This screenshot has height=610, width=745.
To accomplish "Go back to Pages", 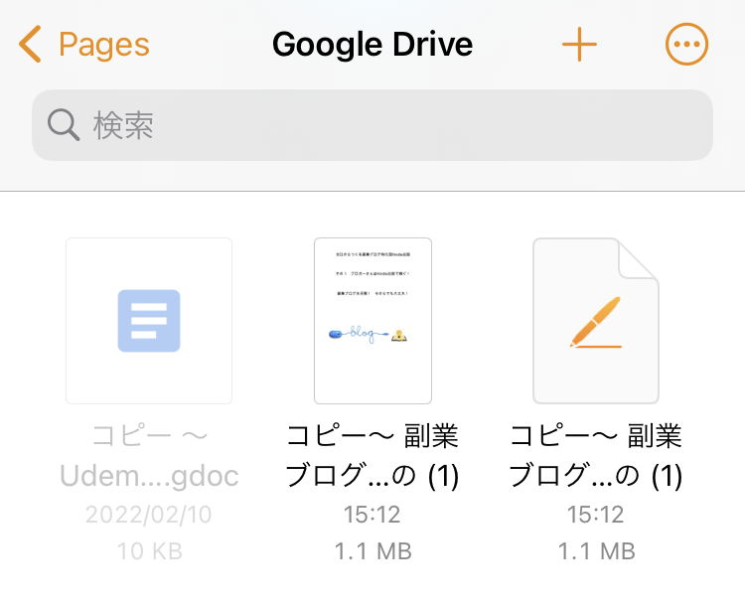I will 83,44.
